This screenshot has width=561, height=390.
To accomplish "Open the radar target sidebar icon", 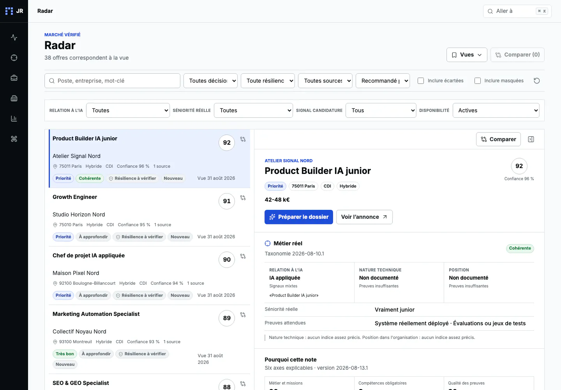I will coord(14,58).
